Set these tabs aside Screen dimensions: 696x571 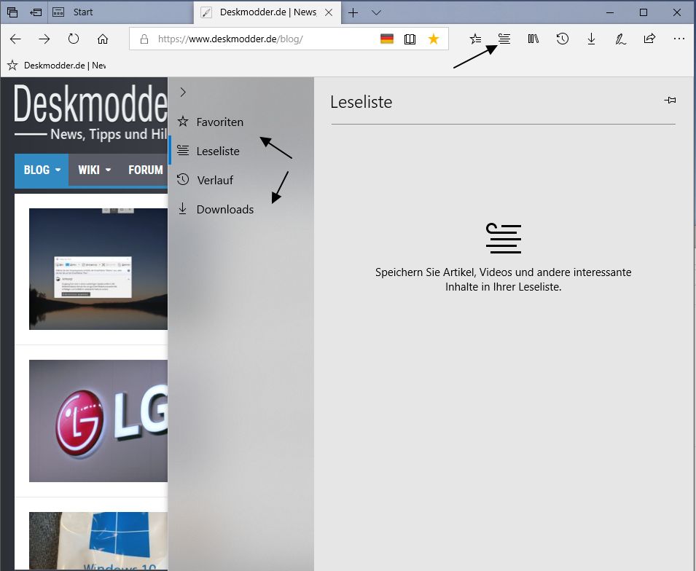tap(36, 12)
